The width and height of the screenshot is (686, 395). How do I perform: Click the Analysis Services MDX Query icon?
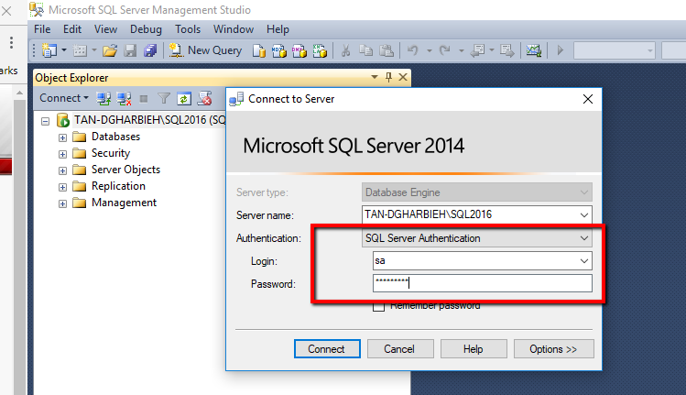[x=279, y=50]
